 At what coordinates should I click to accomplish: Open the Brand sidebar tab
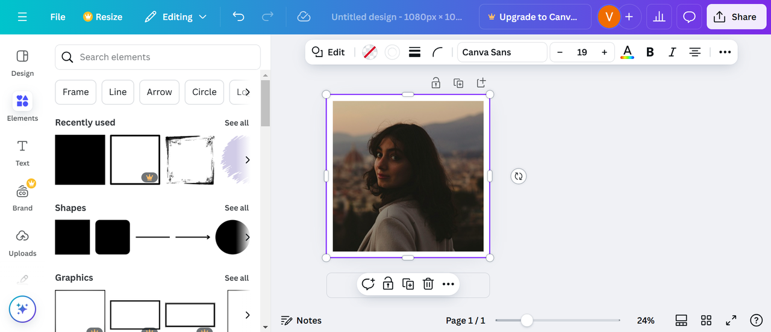22,197
